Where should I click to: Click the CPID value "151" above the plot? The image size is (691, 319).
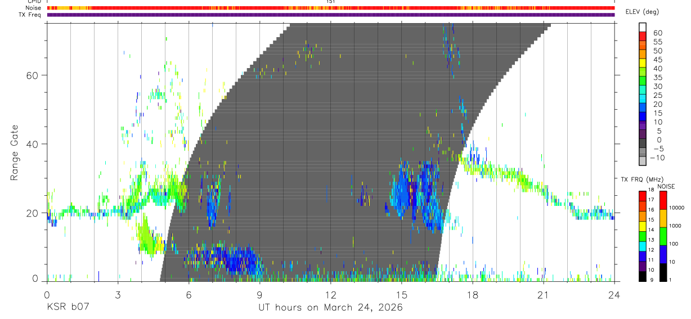(331, 2)
